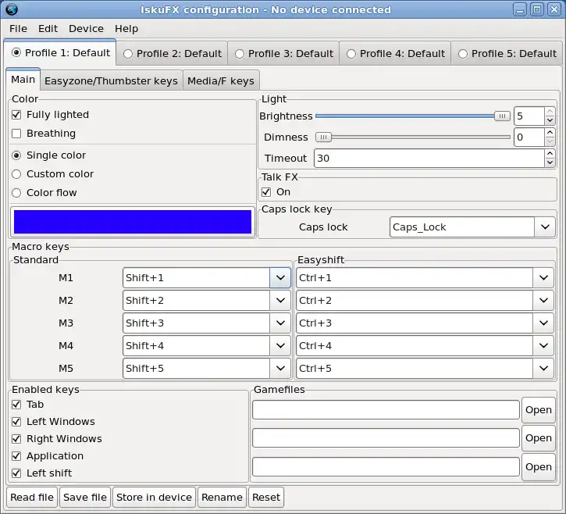
Task: Switch to Profile 5: Default tab
Action: [507, 54]
